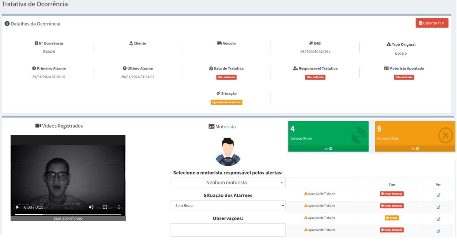Open second Olhos fechados alarm view icon
The image size is (457, 242).
[x=438, y=207]
